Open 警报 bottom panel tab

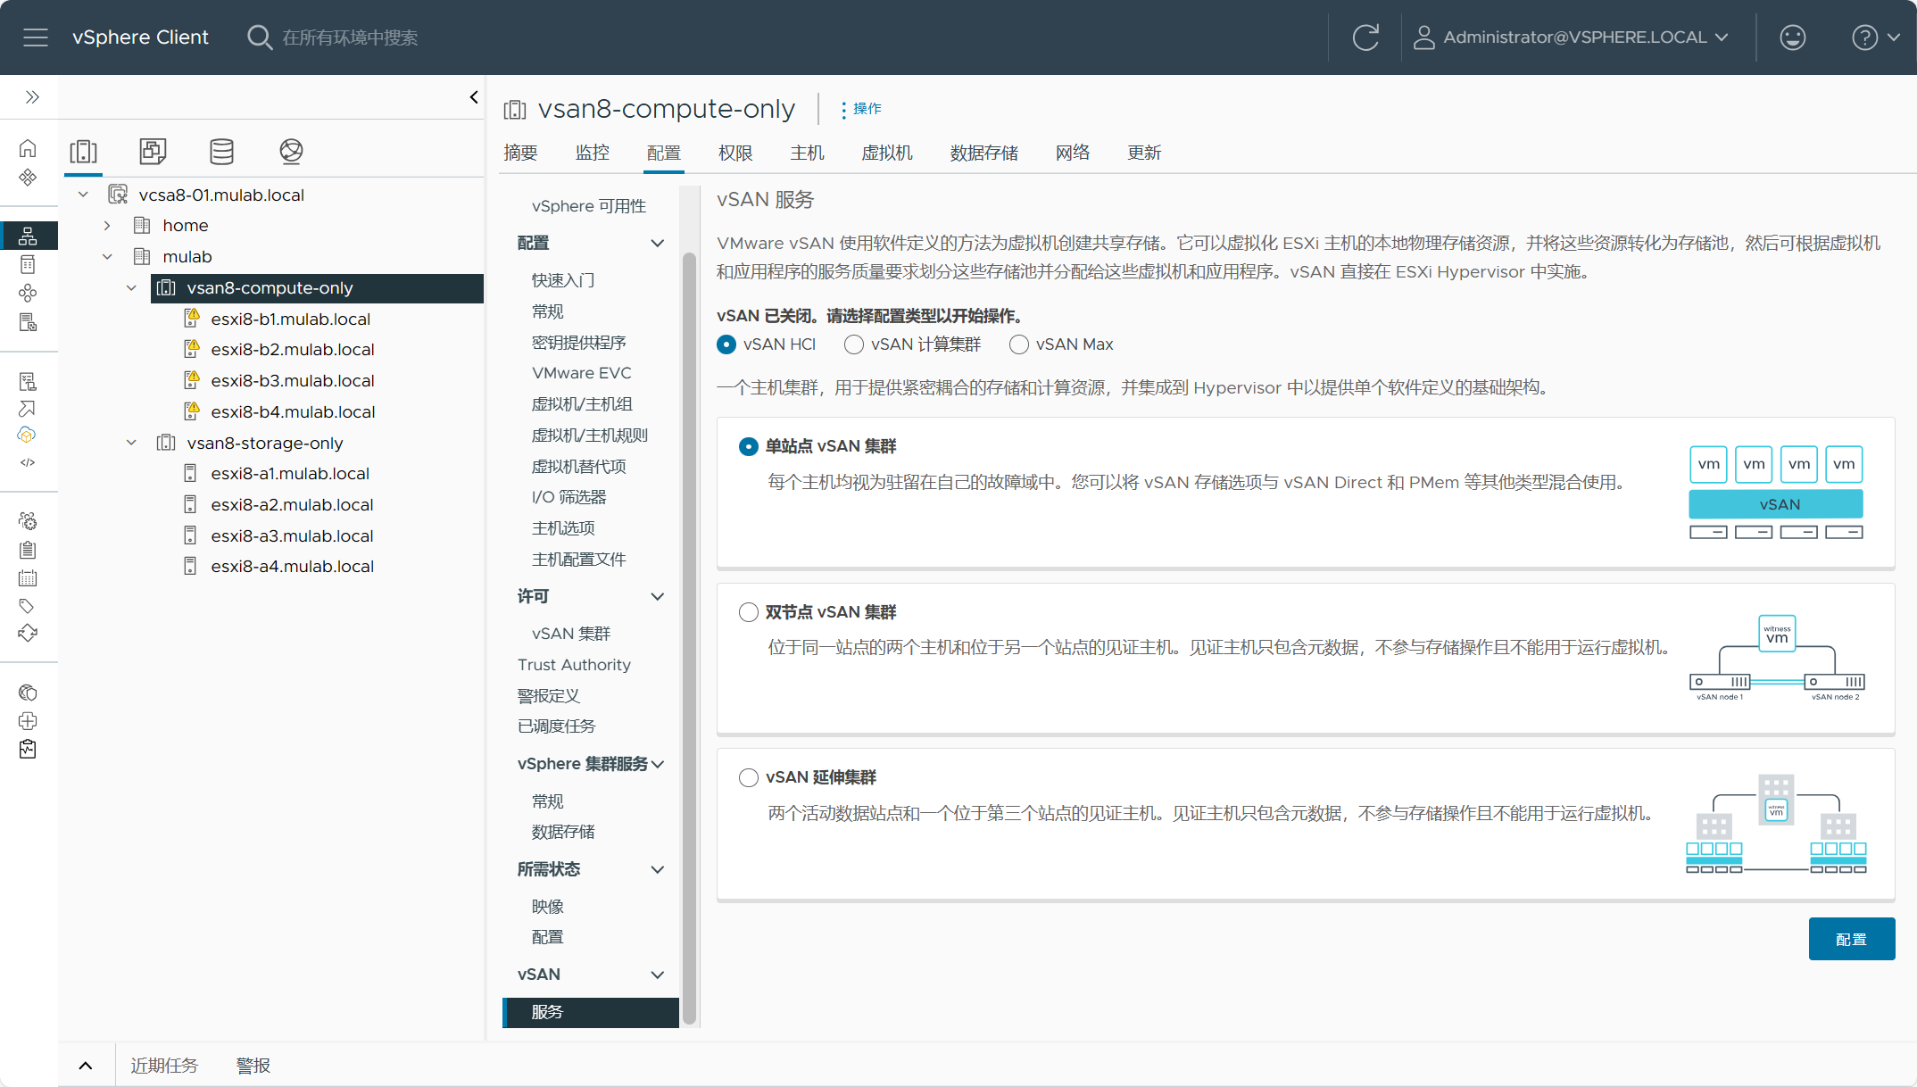click(253, 1066)
